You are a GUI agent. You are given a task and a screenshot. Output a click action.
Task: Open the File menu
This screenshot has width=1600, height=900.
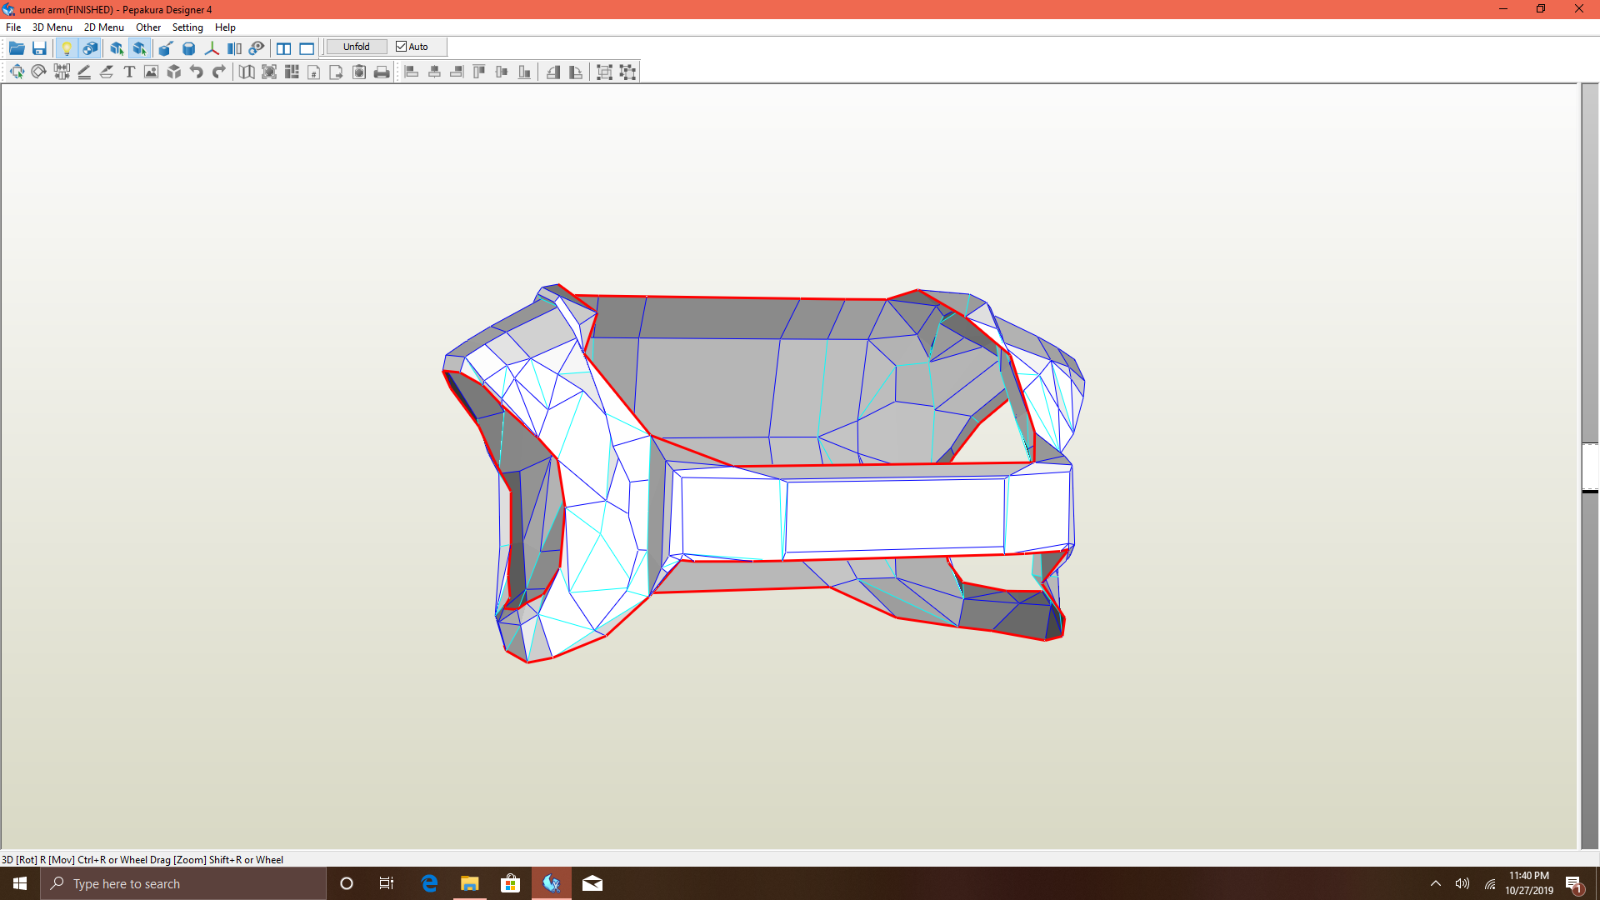click(13, 27)
